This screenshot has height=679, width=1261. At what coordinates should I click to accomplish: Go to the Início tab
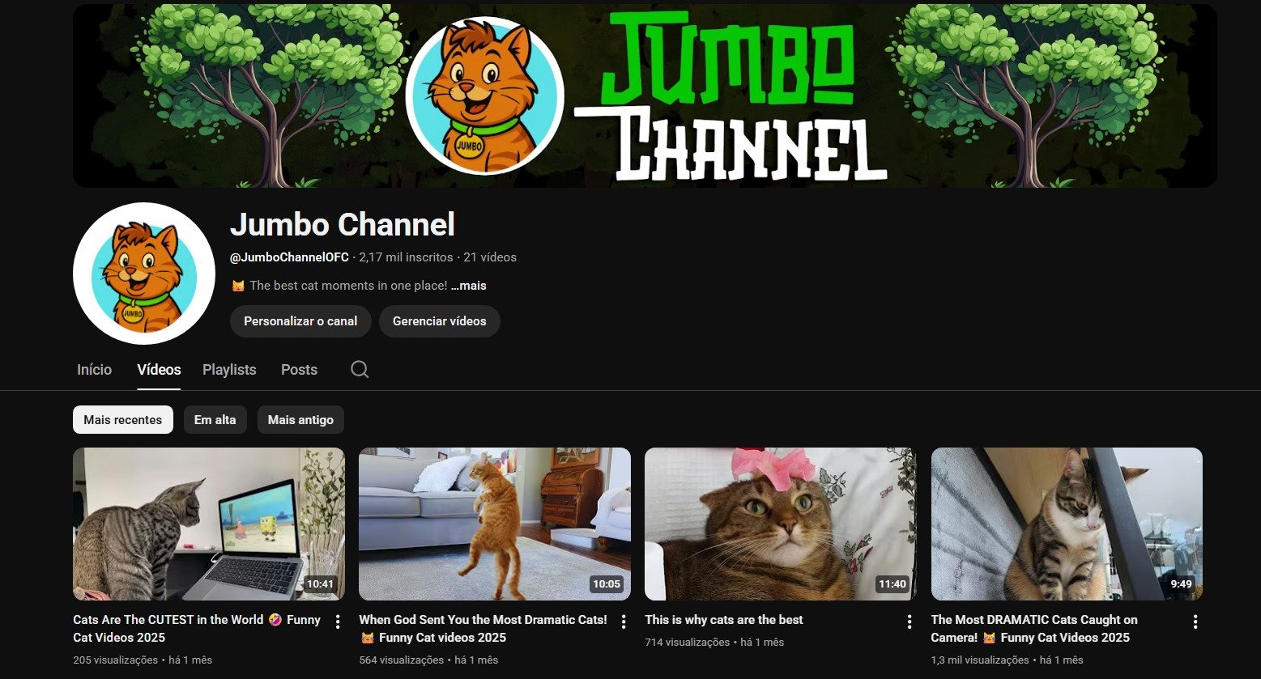pyautogui.click(x=95, y=370)
